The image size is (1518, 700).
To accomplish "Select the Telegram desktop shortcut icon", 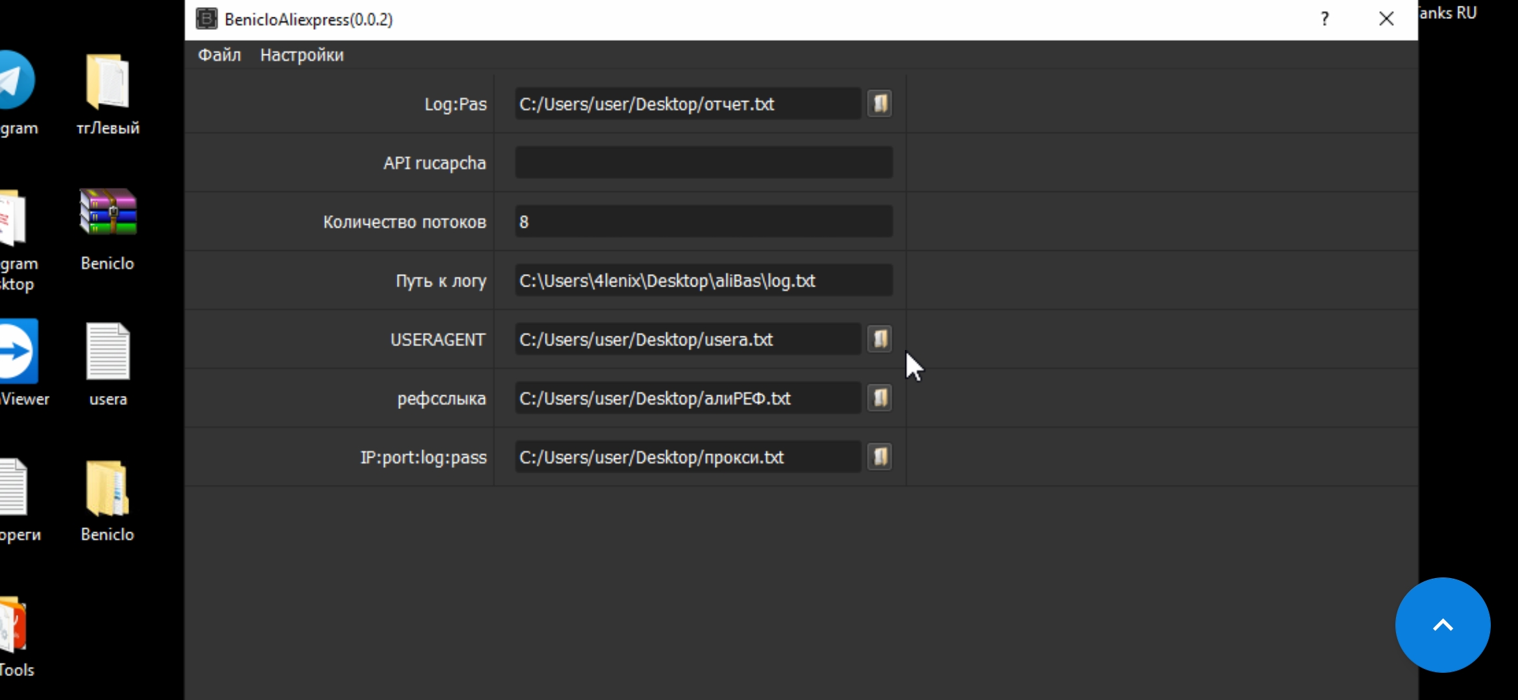I will 17,95.
